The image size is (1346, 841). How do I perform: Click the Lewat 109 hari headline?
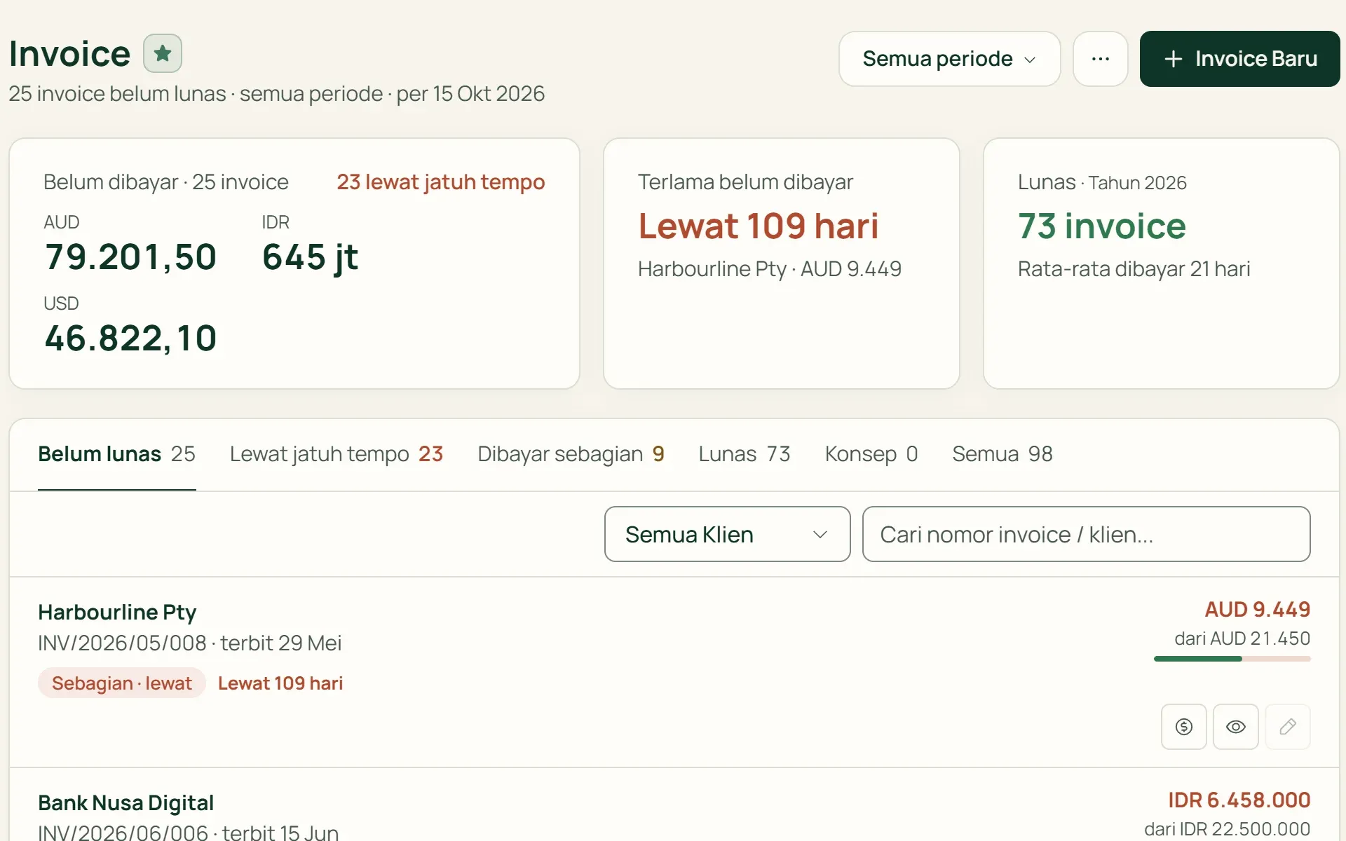(x=759, y=226)
